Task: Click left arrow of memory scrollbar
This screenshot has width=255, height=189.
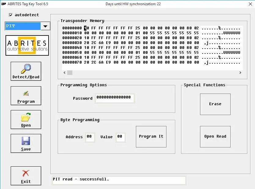Action: (x=64, y=72)
